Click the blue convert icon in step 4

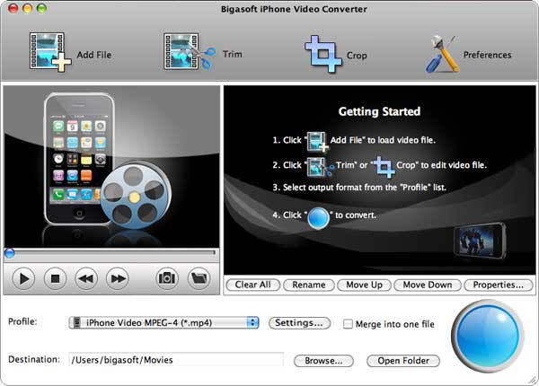318,218
